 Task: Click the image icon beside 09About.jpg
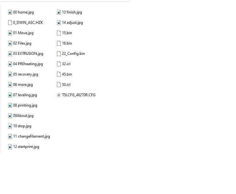pos(10,116)
